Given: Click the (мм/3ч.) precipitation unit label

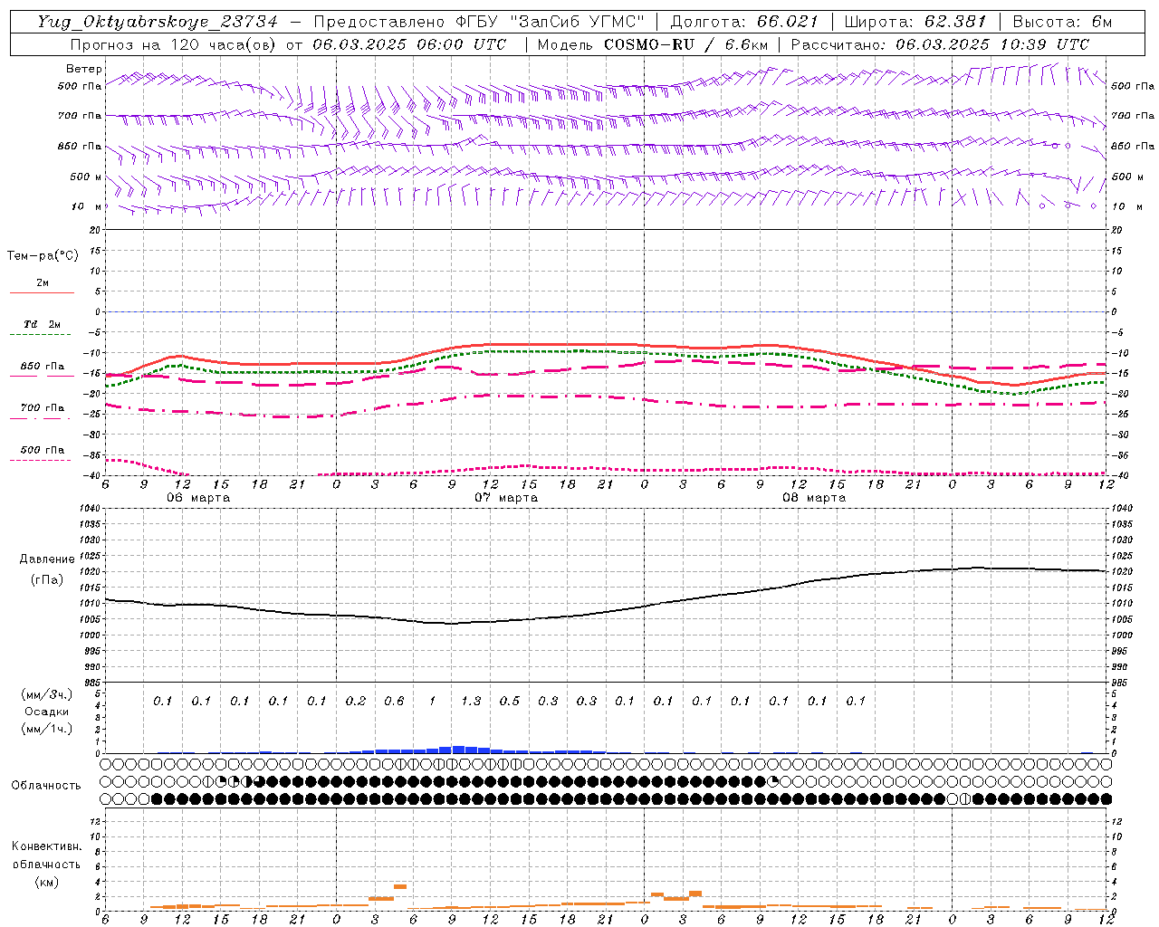Looking at the screenshot, I should 47,694.
